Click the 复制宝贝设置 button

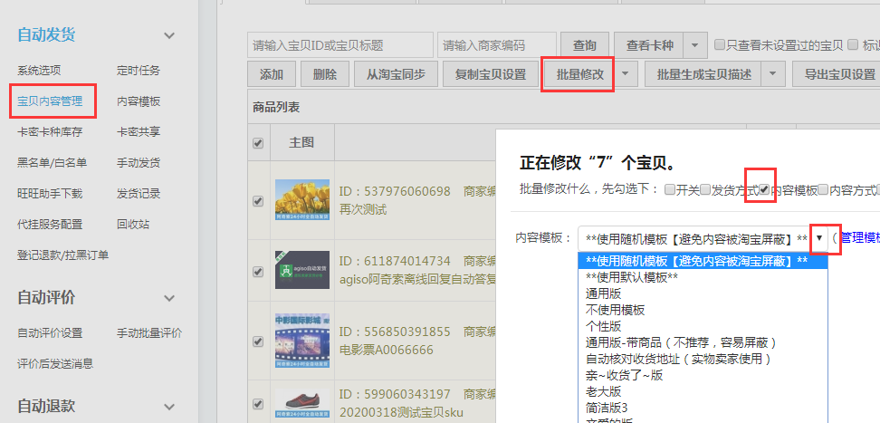pyautogui.click(x=491, y=74)
